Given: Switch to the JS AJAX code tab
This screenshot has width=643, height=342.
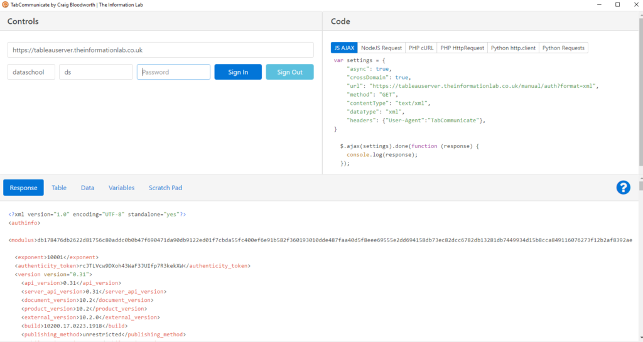Looking at the screenshot, I should pyautogui.click(x=344, y=48).
